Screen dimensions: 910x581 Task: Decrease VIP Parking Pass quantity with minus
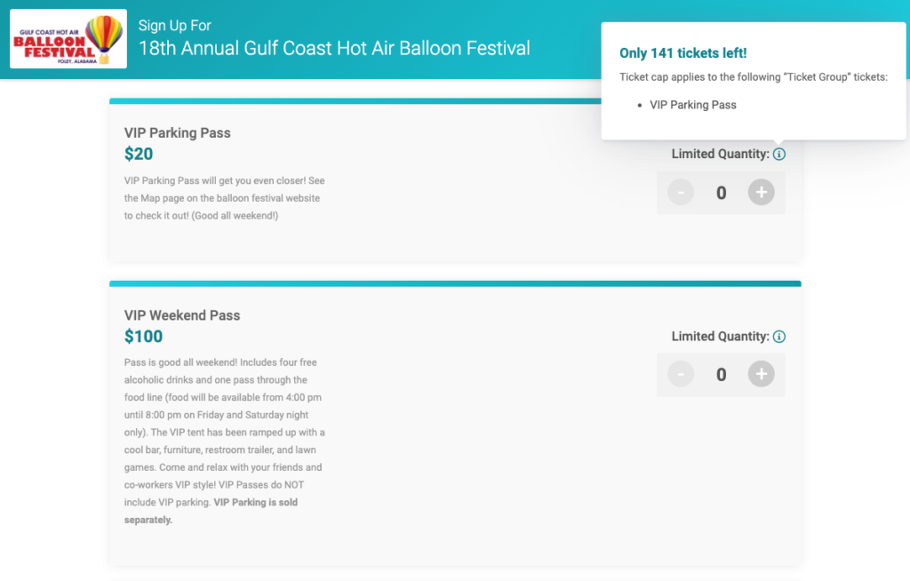[x=681, y=192]
